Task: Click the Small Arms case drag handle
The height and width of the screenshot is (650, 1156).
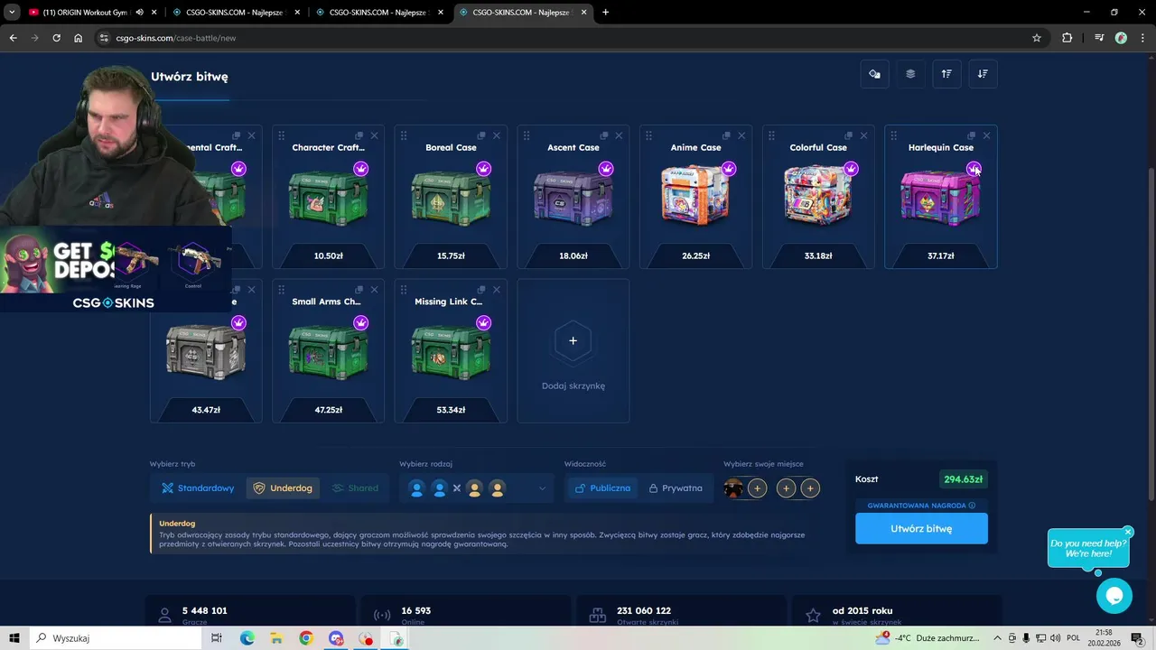Action: point(281,290)
